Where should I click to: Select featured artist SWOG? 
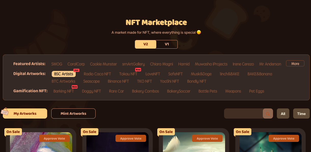[57, 64]
